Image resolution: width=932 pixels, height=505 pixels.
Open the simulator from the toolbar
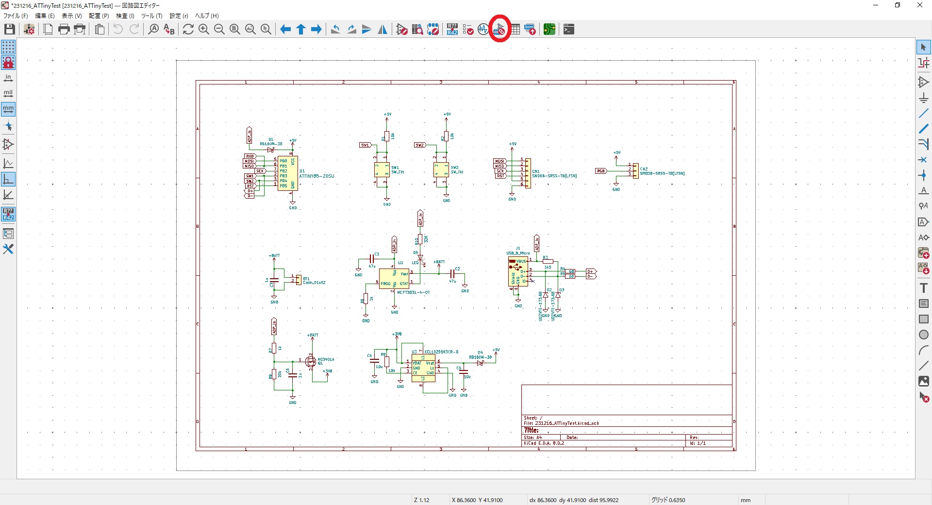click(x=483, y=30)
